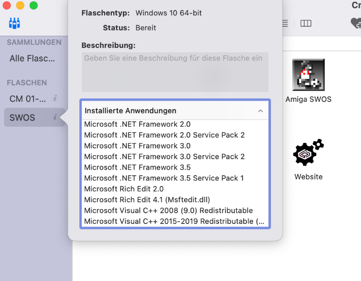Image resolution: width=361 pixels, height=281 pixels.
Task: Select Microsoft .NET Framework 3.0 Service Pack 2
Action: tap(164, 157)
